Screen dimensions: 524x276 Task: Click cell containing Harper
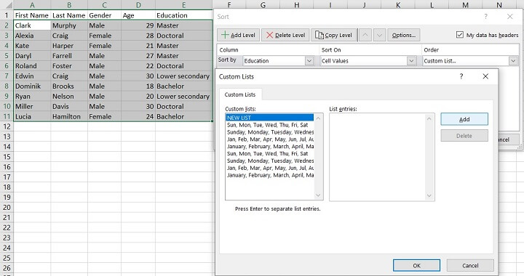[69, 46]
